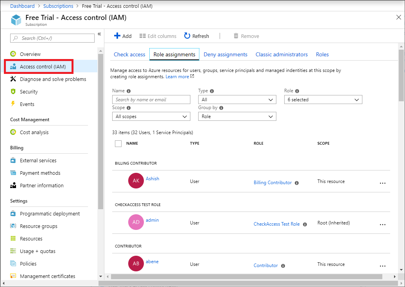This screenshot has width=405, height=287.
Task: Click the info icon next to Type filter
Action: click(212, 91)
